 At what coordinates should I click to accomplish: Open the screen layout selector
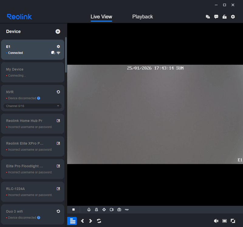pos(224,221)
